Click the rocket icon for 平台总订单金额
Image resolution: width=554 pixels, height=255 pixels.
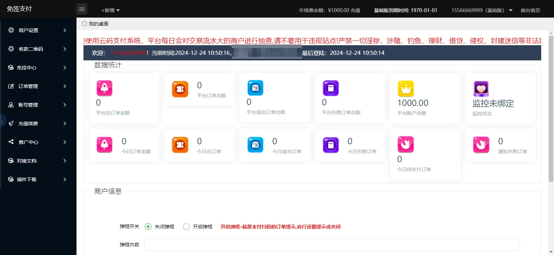pos(105,88)
